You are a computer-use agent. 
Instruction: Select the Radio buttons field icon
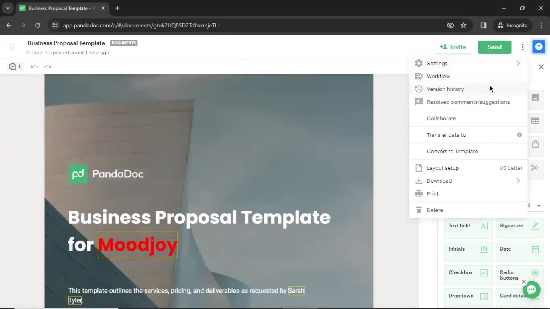[535, 272]
